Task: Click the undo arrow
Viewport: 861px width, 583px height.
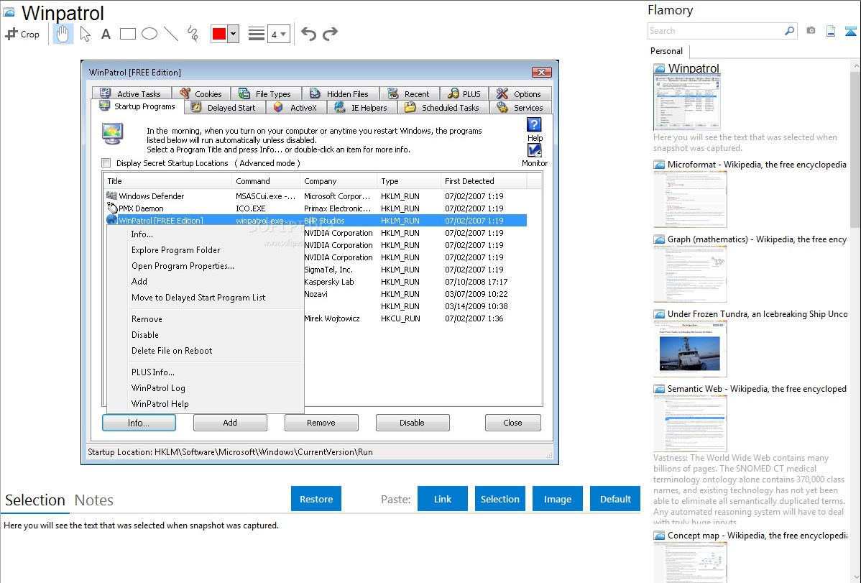Action: click(x=308, y=34)
